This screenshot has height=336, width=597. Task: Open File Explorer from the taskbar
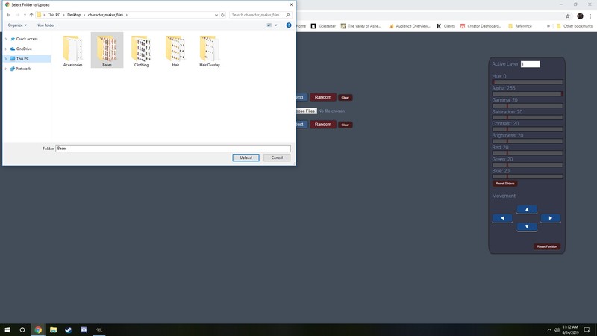53,329
